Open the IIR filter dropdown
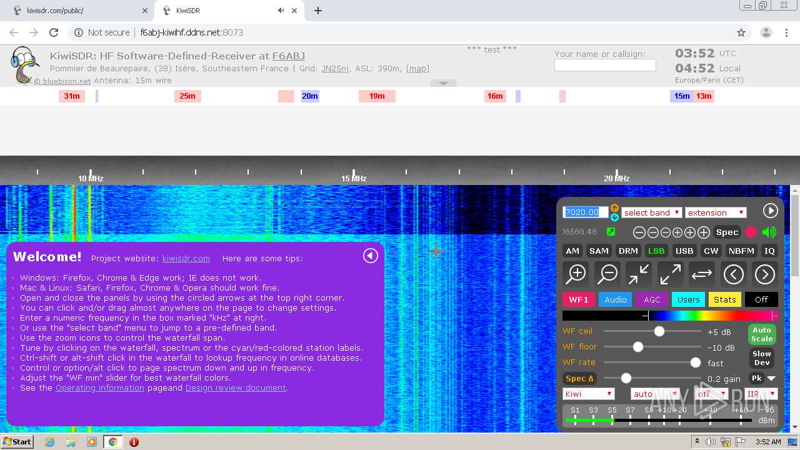 click(761, 394)
